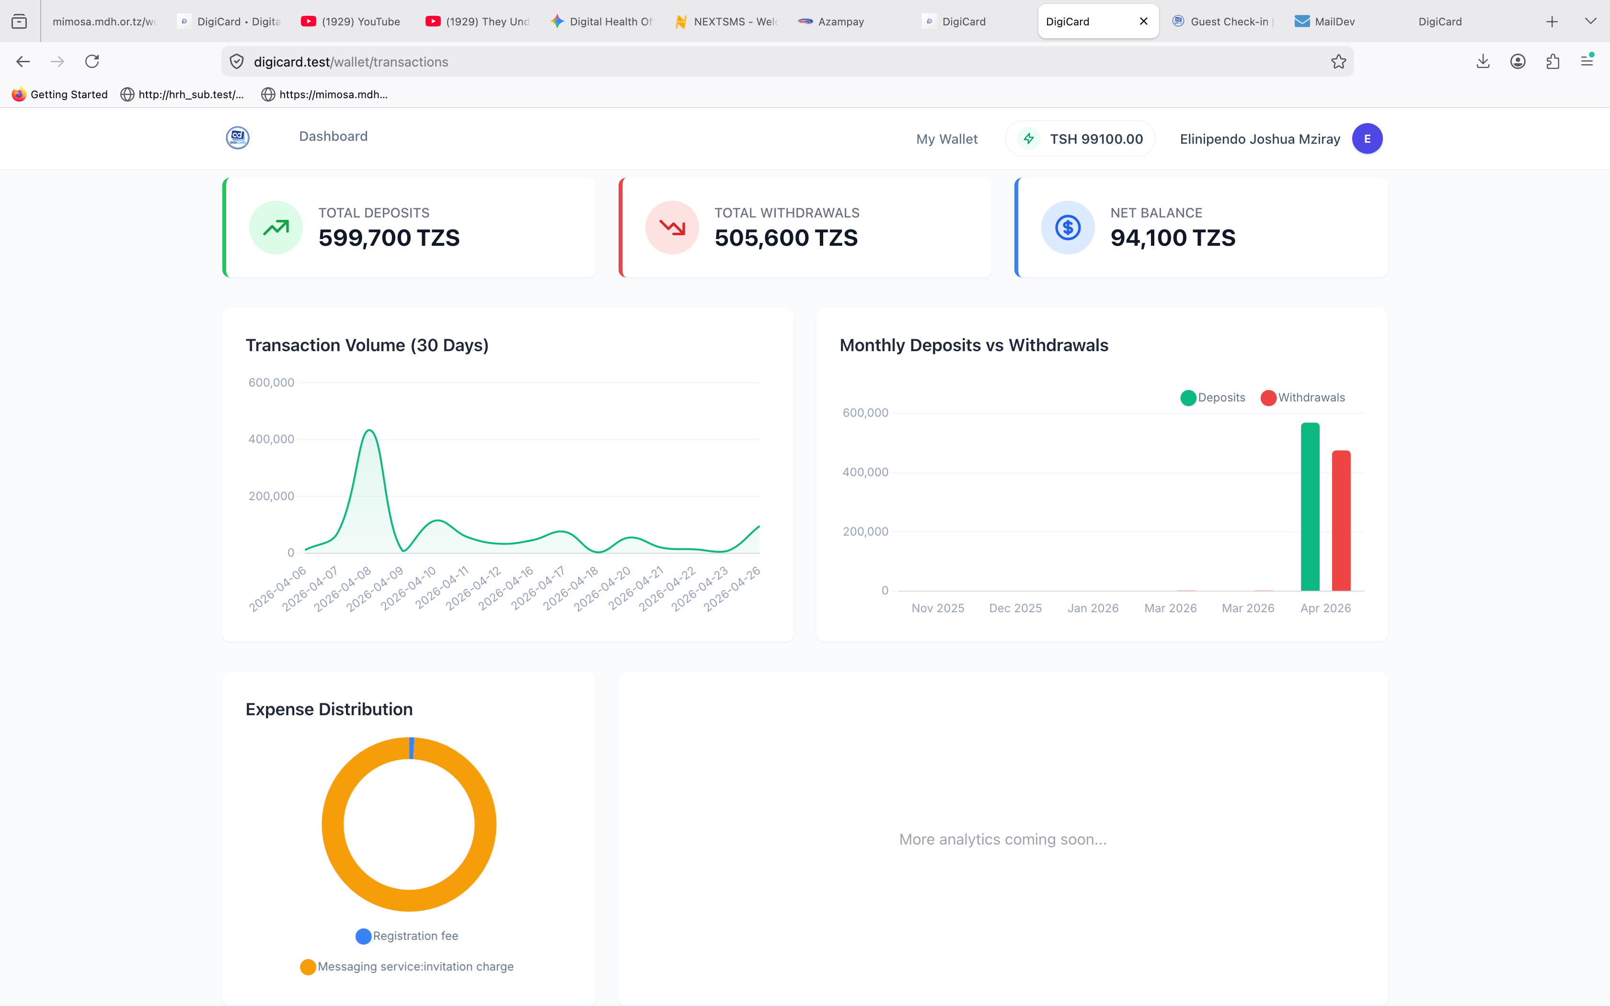Click the Jan 2026 axis label
The height and width of the screenshot is (1006, 1610).
pyautogui.click(x=1092, y=608)
